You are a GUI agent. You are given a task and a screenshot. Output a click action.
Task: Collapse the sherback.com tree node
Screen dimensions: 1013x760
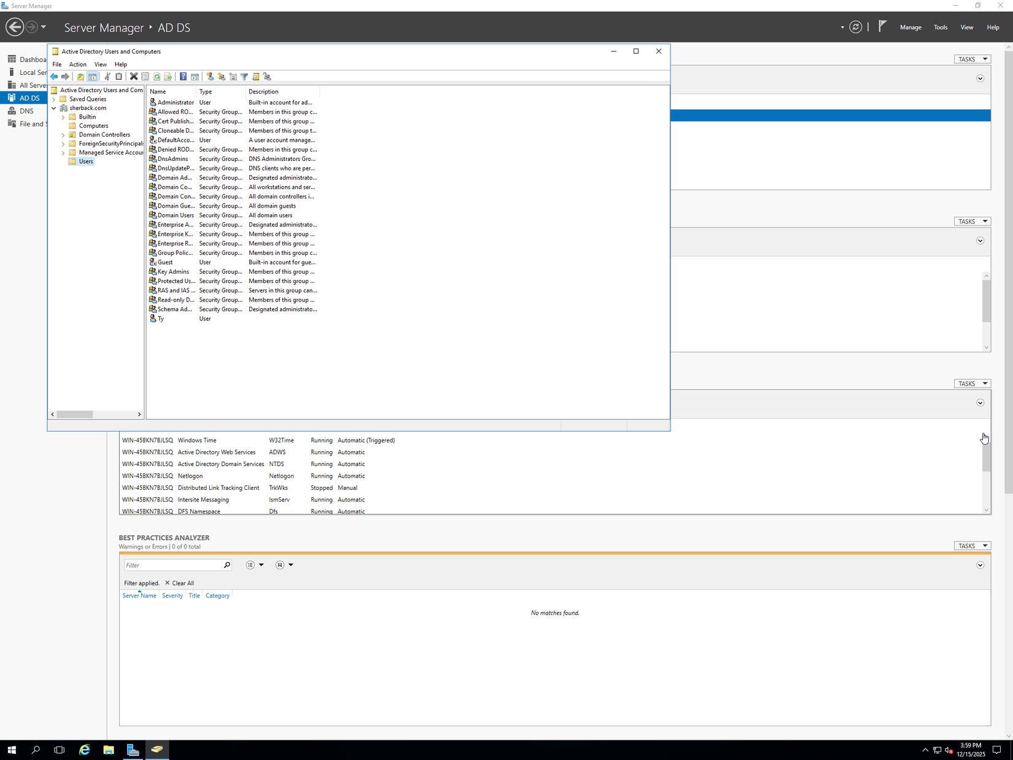click(x=54, y=107)
